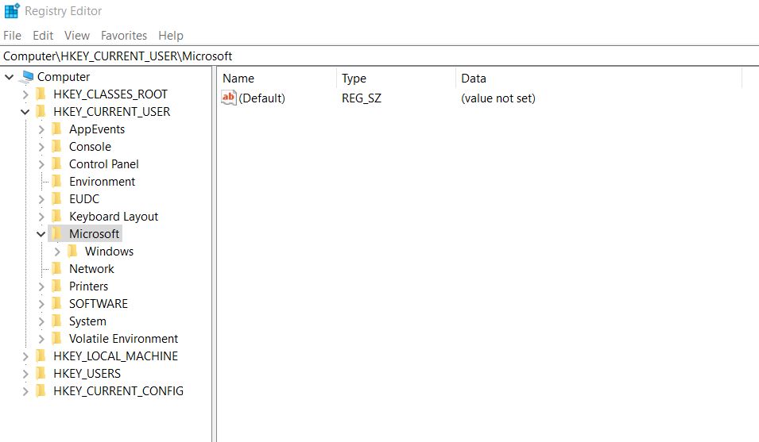This screenshot has height=442, width=759.
Task: Select the Computer label in the tree
Action: pos(64,77)
